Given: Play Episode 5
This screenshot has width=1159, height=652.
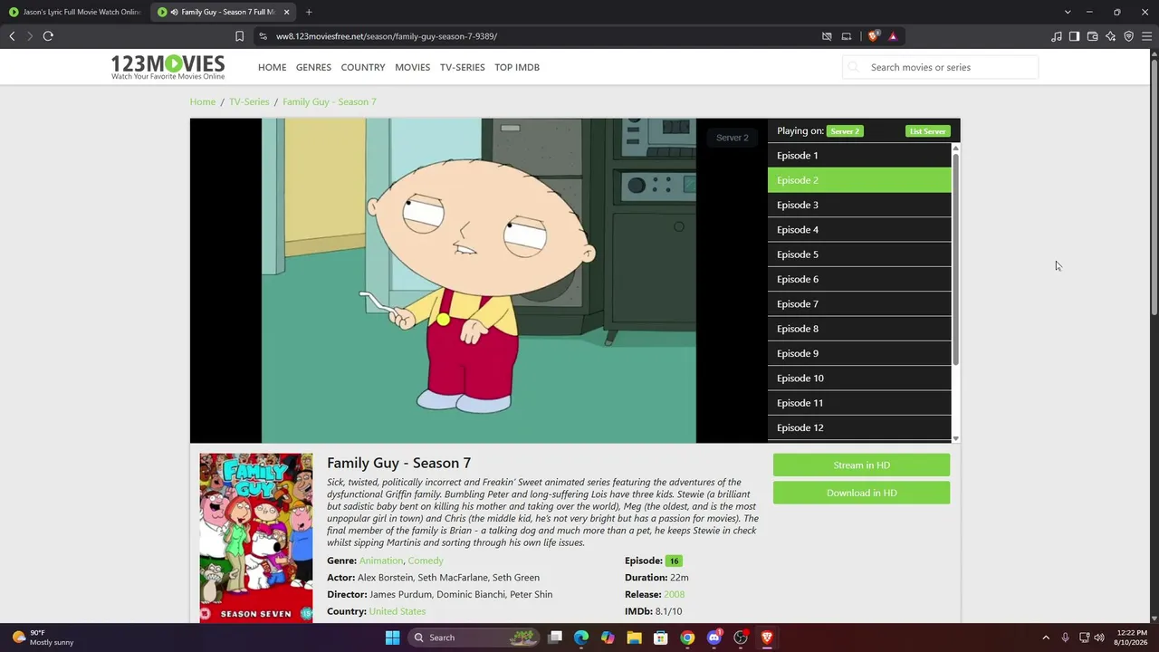Looking at the screenshot, I should click(859, 254).
